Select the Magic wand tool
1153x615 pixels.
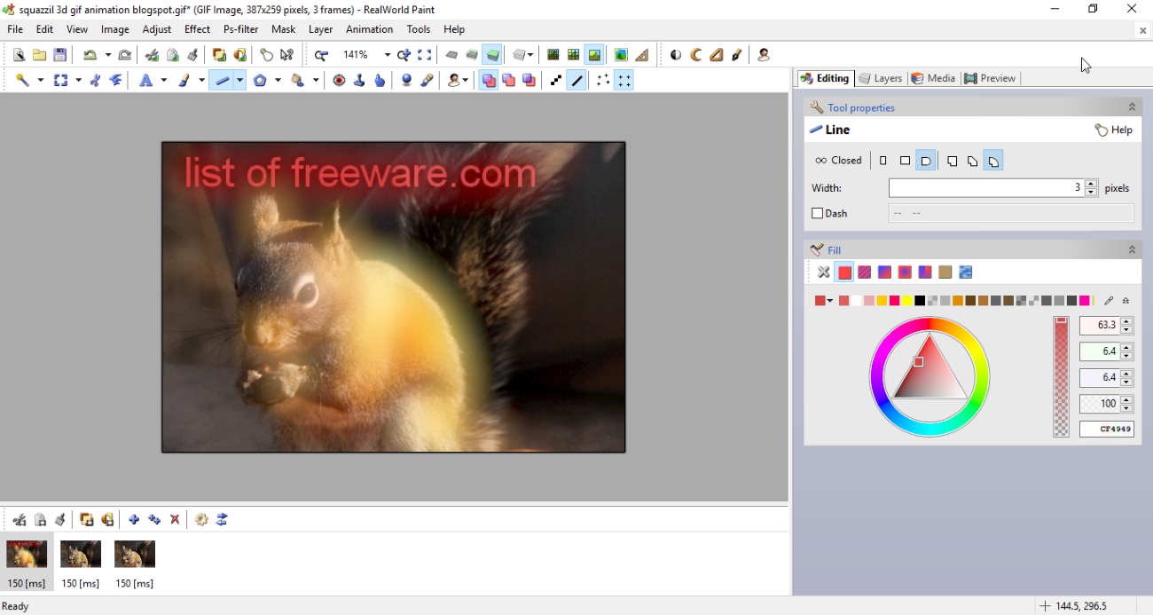click(x=23, y=80)
